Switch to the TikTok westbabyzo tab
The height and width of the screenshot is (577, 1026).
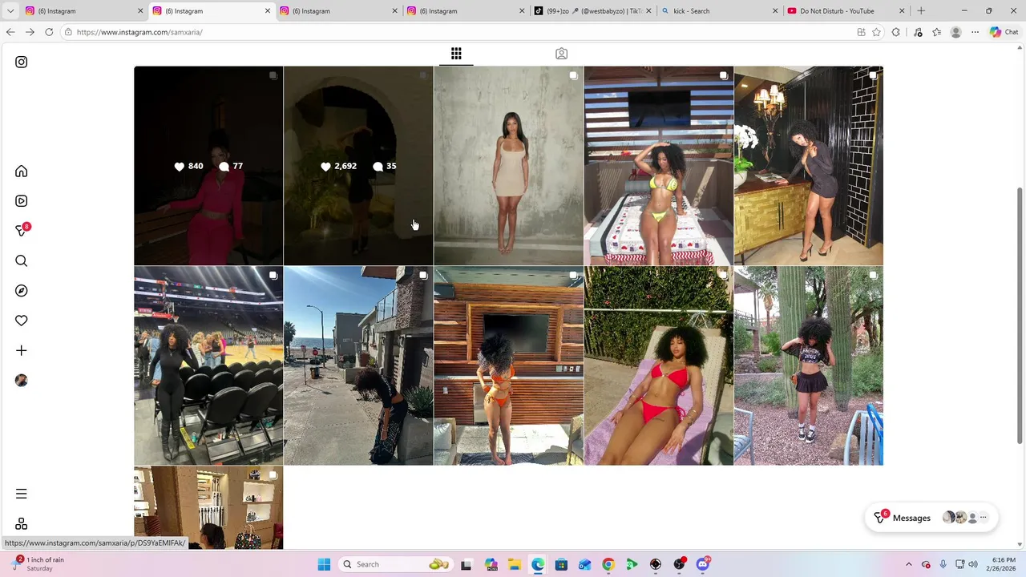click(x=594, y=10)
